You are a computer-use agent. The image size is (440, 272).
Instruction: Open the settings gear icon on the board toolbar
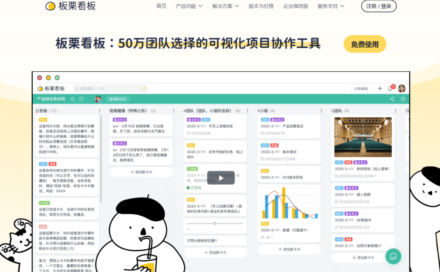pos(403,99)
